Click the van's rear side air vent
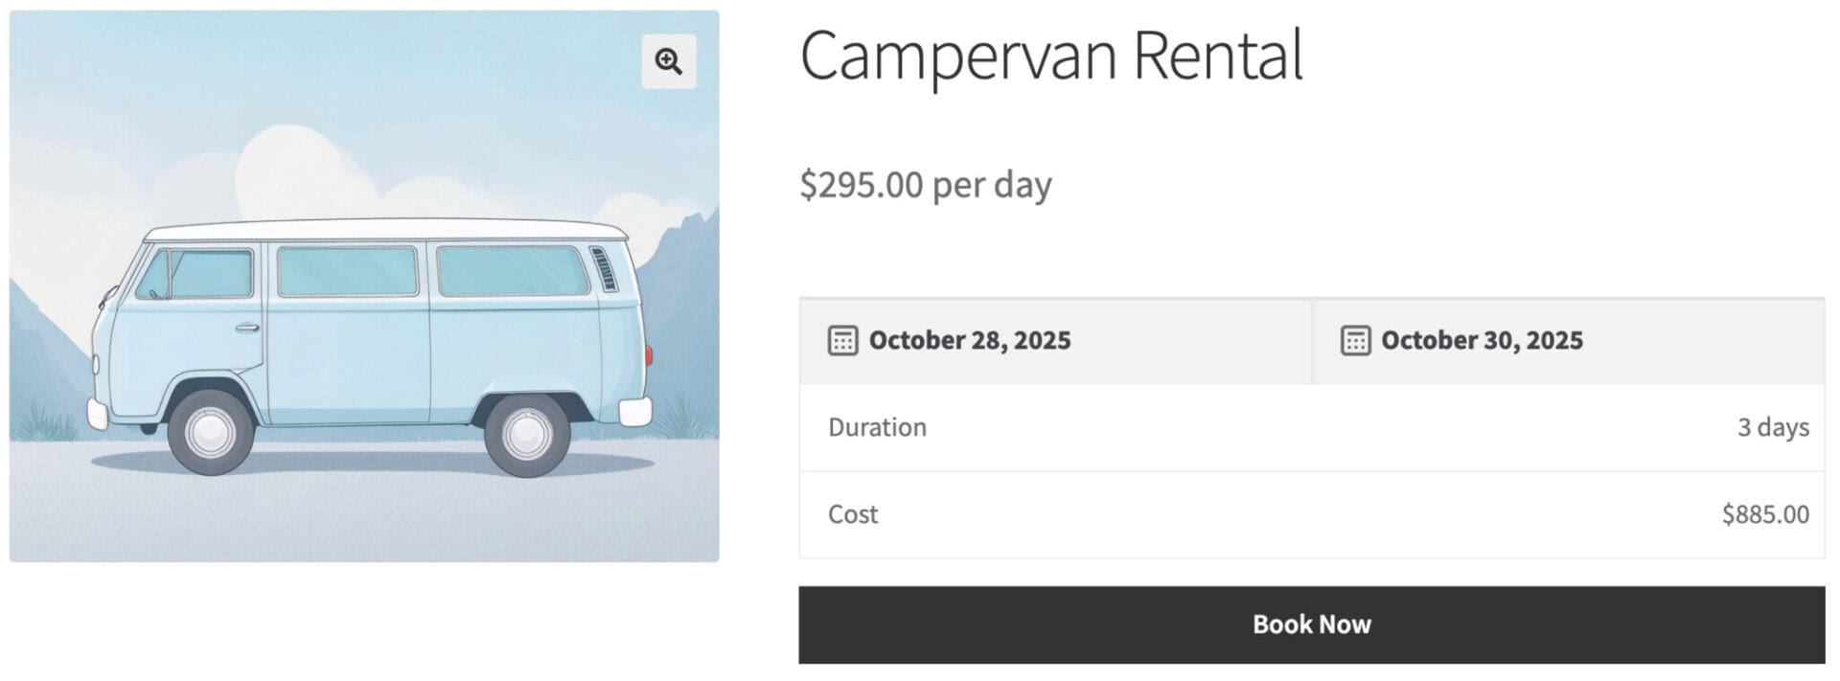Screen dimensions: 1840x681 604,268
